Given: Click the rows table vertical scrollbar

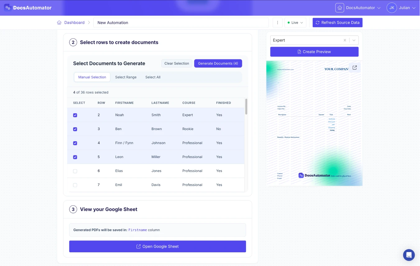Looking at the screenshot, I should point(246,107).
